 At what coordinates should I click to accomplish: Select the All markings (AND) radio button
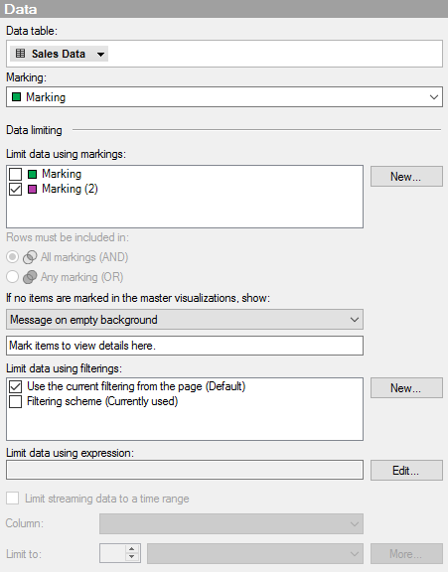(x=12, y=257)
